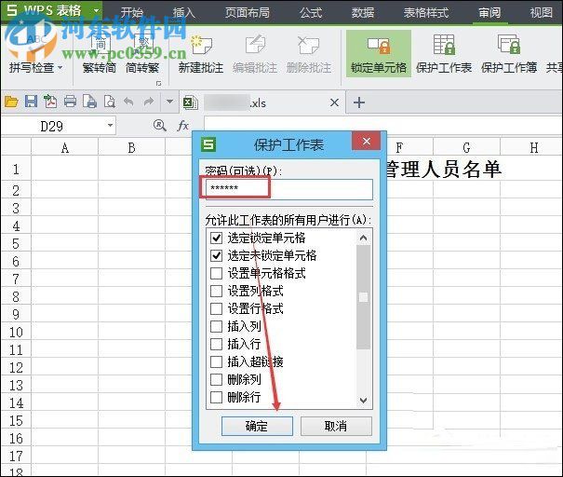Switch to the 视图 tab
The image size is (563, 477).
pyautogui.click(x=541, y=13)
